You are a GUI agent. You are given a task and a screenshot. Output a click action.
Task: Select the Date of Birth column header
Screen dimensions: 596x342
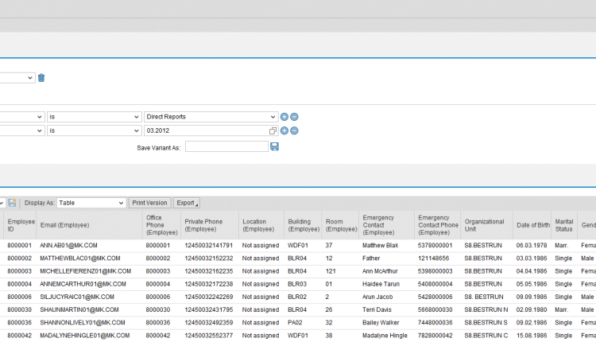coord(532,225)
